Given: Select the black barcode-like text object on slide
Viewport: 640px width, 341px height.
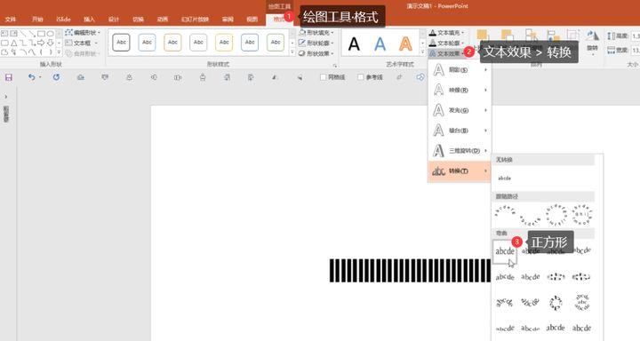Looking at the screenshot, I should pyautogui.click(x=410, y=271).
